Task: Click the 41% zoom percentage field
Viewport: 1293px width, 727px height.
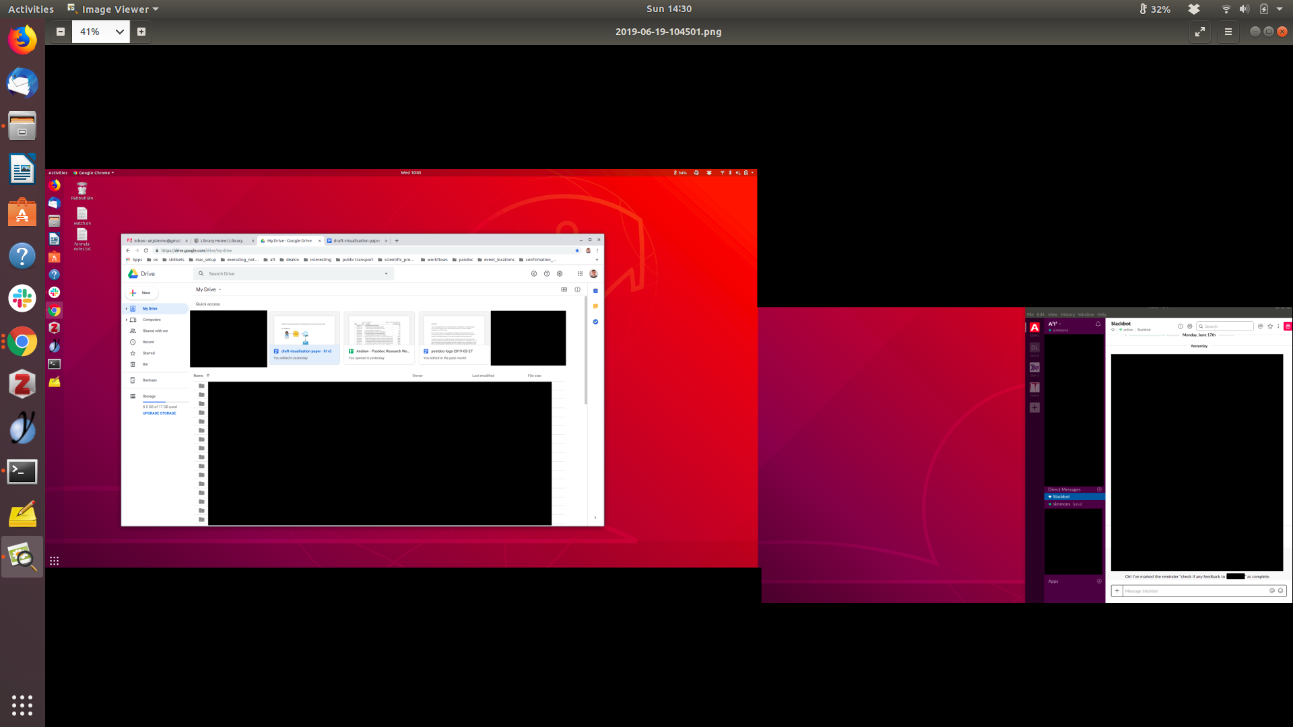Action: pos(91,32)
